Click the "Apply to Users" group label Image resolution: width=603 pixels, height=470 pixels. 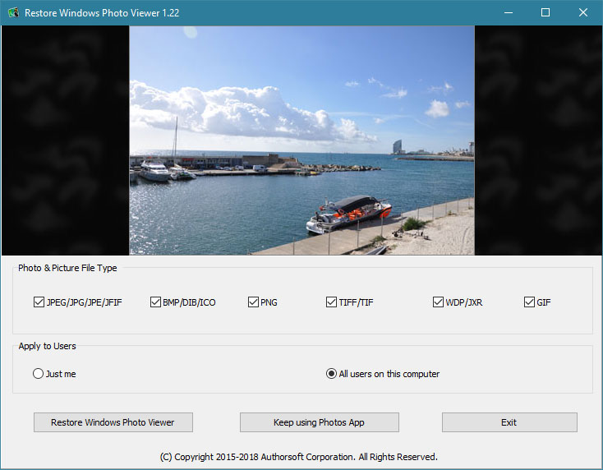[47, 346]
